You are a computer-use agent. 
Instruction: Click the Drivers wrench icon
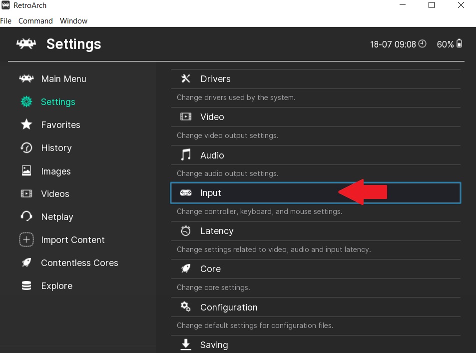pyautogui.click(x=186, y=79)
